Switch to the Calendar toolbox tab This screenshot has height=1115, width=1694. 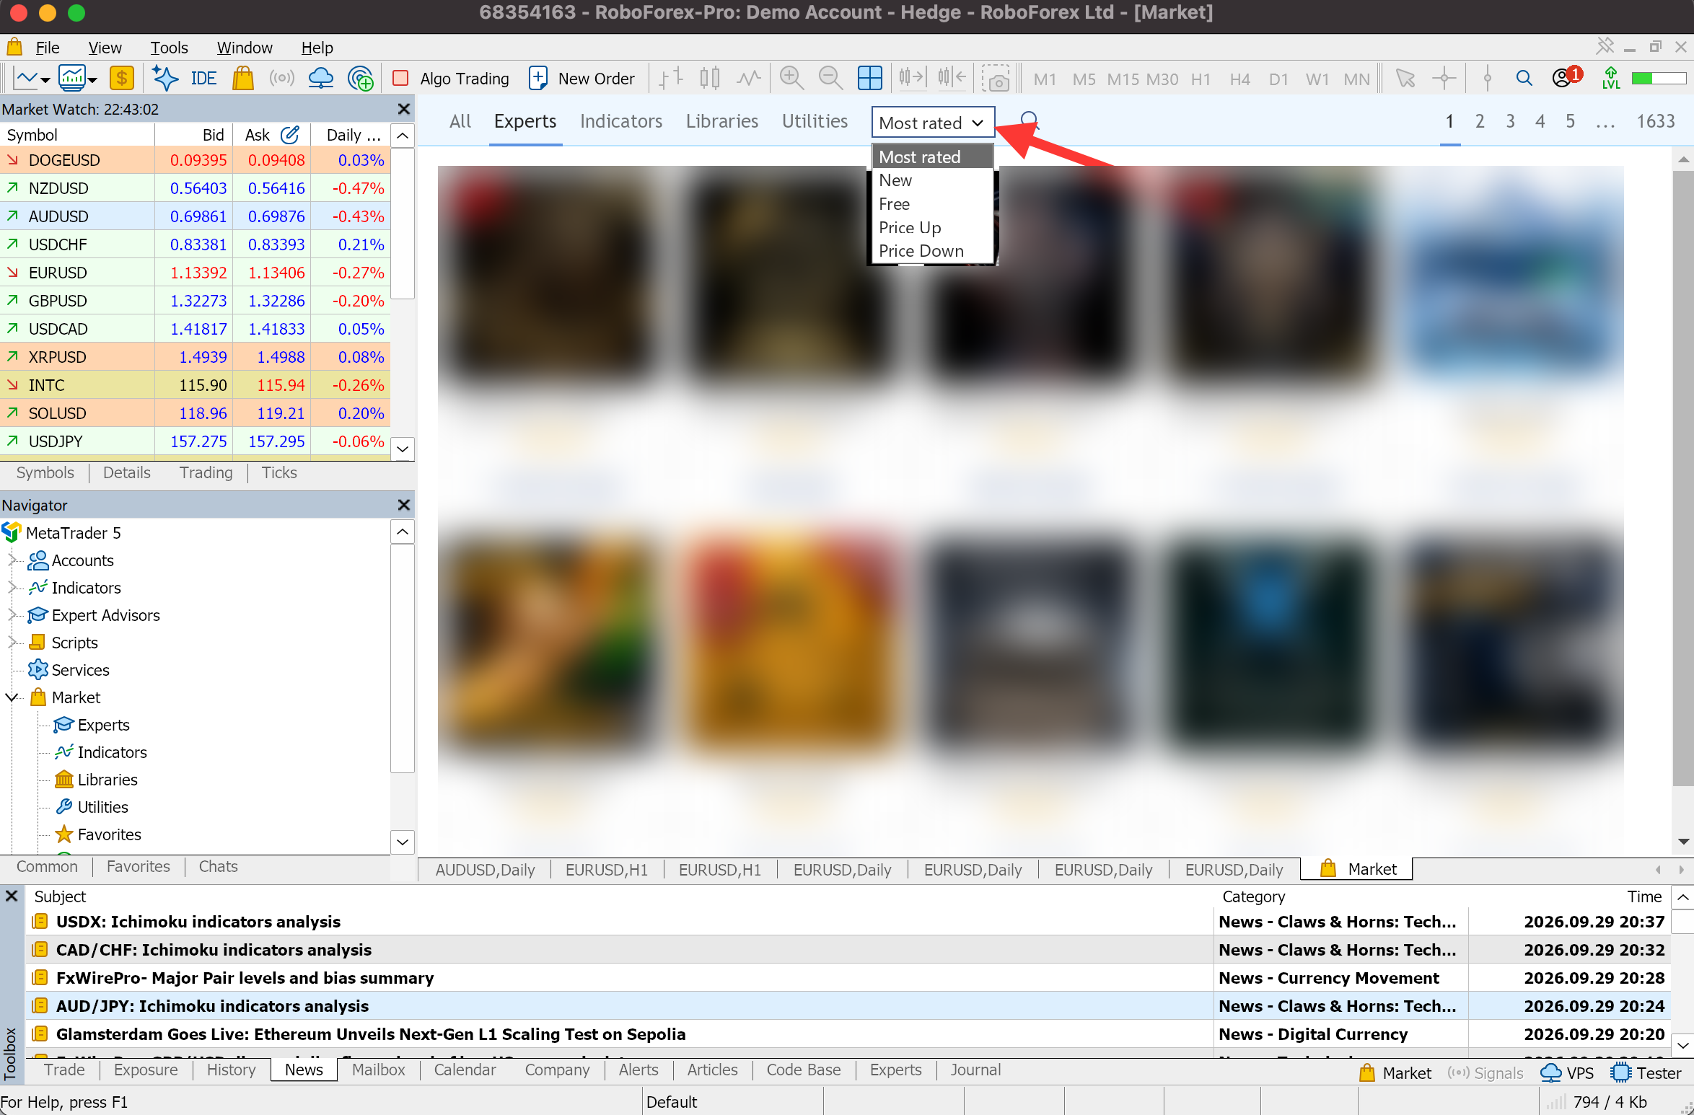pyautogui.click(x=465, y=1070)
